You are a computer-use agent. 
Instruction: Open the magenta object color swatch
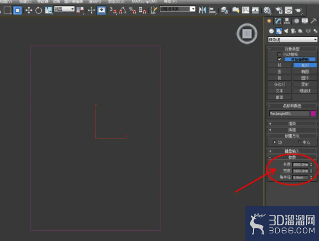pos(313,114)
